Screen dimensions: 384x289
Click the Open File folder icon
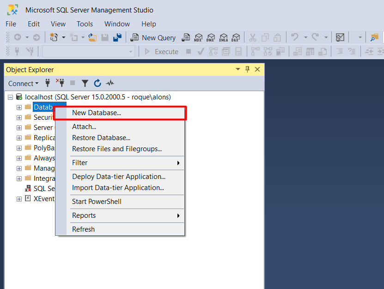(x=92, y=37)
